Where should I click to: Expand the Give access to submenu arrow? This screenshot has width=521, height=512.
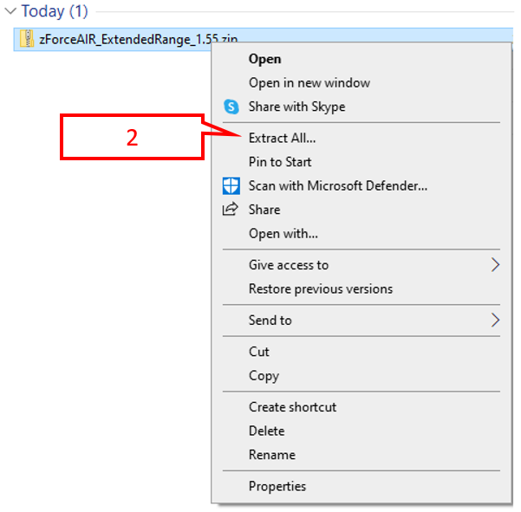point(495,264)
